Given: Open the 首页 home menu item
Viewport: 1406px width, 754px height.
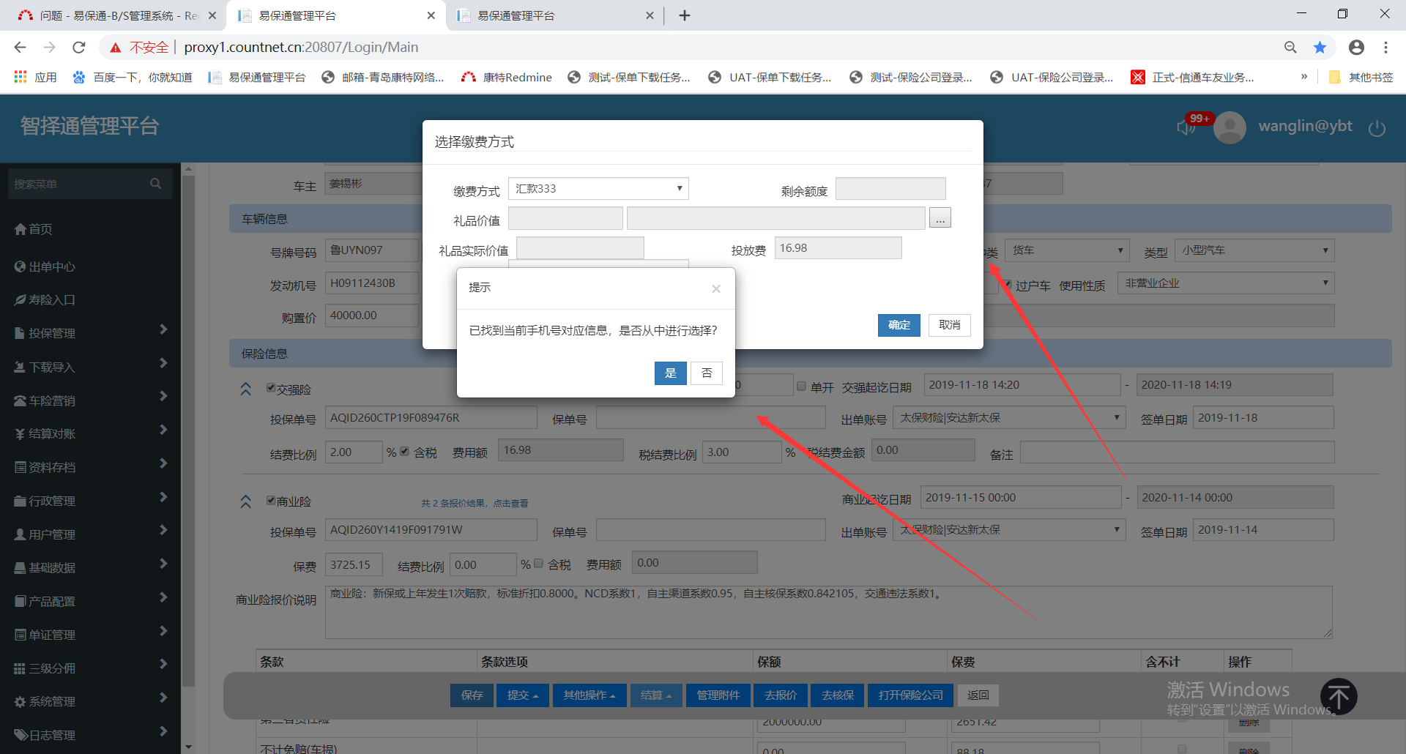Looking at the screenshot, I should (34, 229).
